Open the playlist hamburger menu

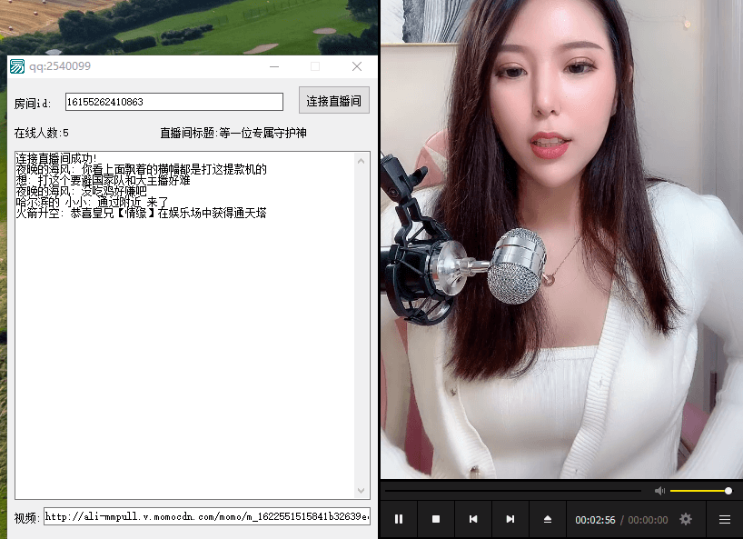726,519
